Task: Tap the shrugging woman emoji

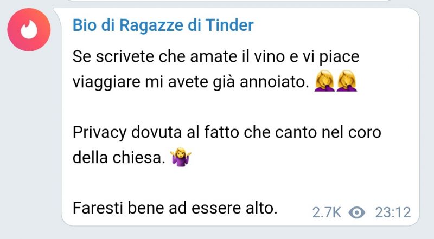Action: [181, 157]
